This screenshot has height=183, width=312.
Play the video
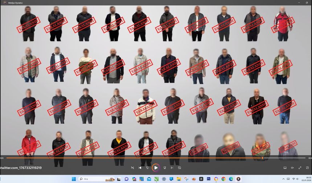click(x=156, y=168)
